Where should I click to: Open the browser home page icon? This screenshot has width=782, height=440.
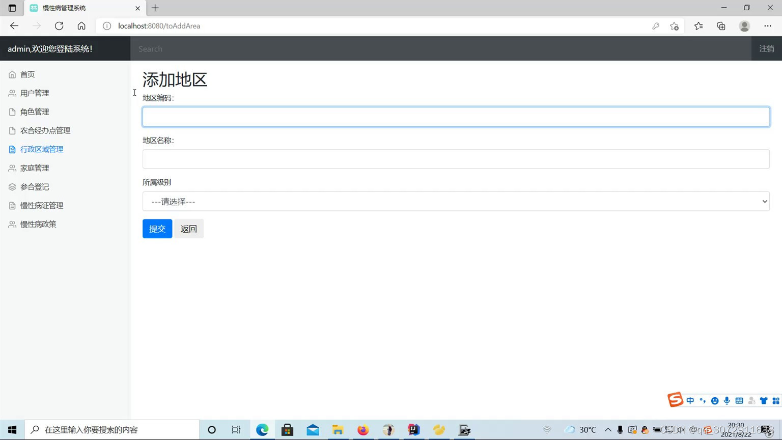[81, 26]
